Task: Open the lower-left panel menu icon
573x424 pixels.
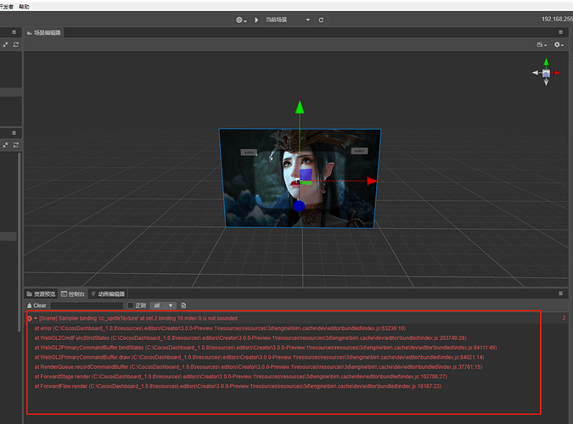Action: 14,132
